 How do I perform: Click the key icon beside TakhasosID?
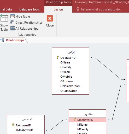pyautogui.click(x=13, y=125)
